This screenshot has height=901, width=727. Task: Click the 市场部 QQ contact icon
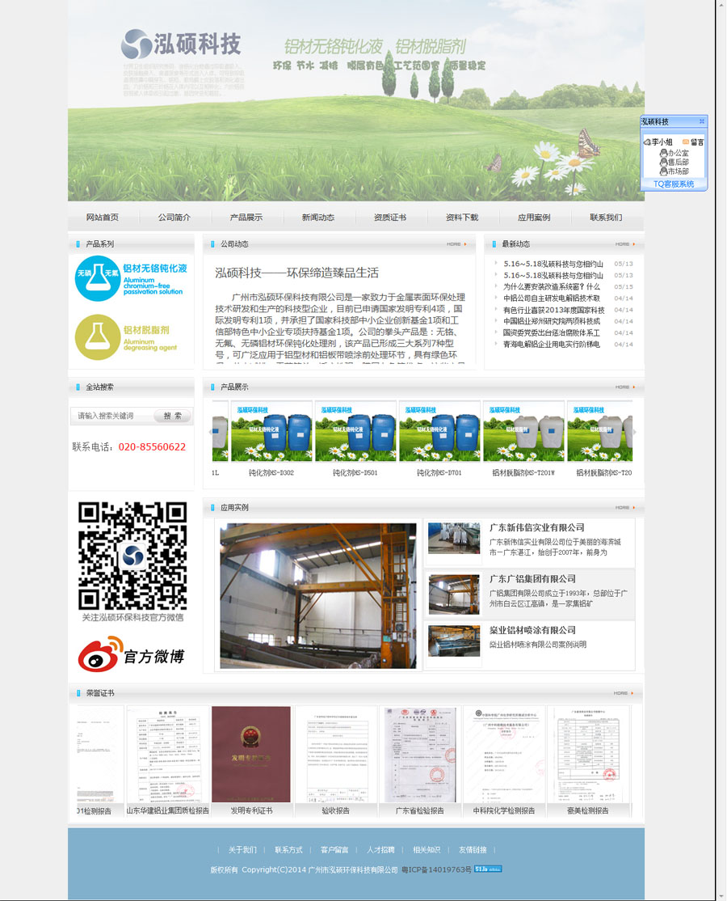click(664, 171)
